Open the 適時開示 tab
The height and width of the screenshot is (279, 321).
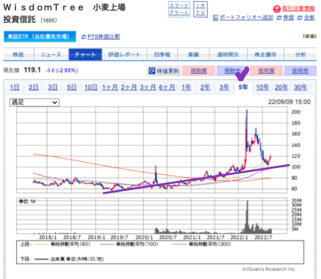(x=228, y=54)
